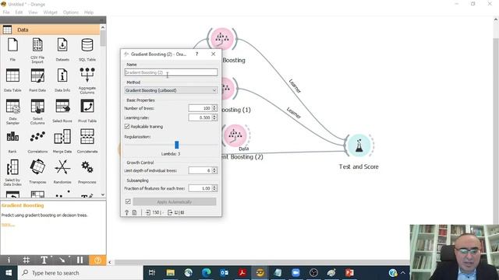The width and height of the screenshot is (499, 280).
Task: Click the Learning rate spinner arrows
Action: (x=214, y=117)
